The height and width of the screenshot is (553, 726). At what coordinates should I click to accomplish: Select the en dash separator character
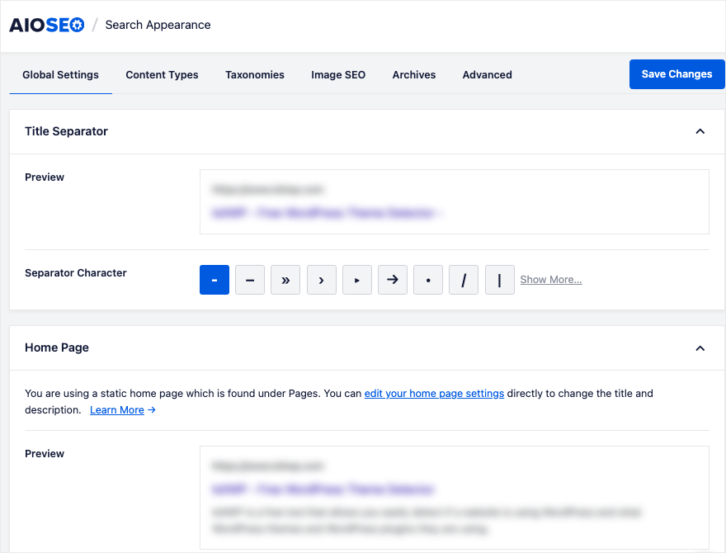tap(250, 280)
